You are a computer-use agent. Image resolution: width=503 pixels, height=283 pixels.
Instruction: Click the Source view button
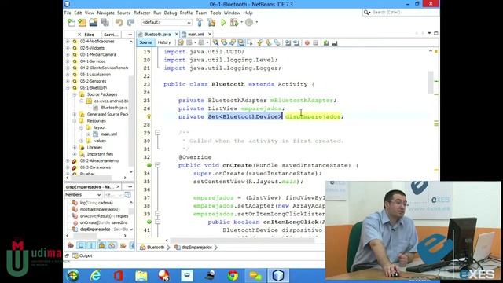[x=145, y=42]
